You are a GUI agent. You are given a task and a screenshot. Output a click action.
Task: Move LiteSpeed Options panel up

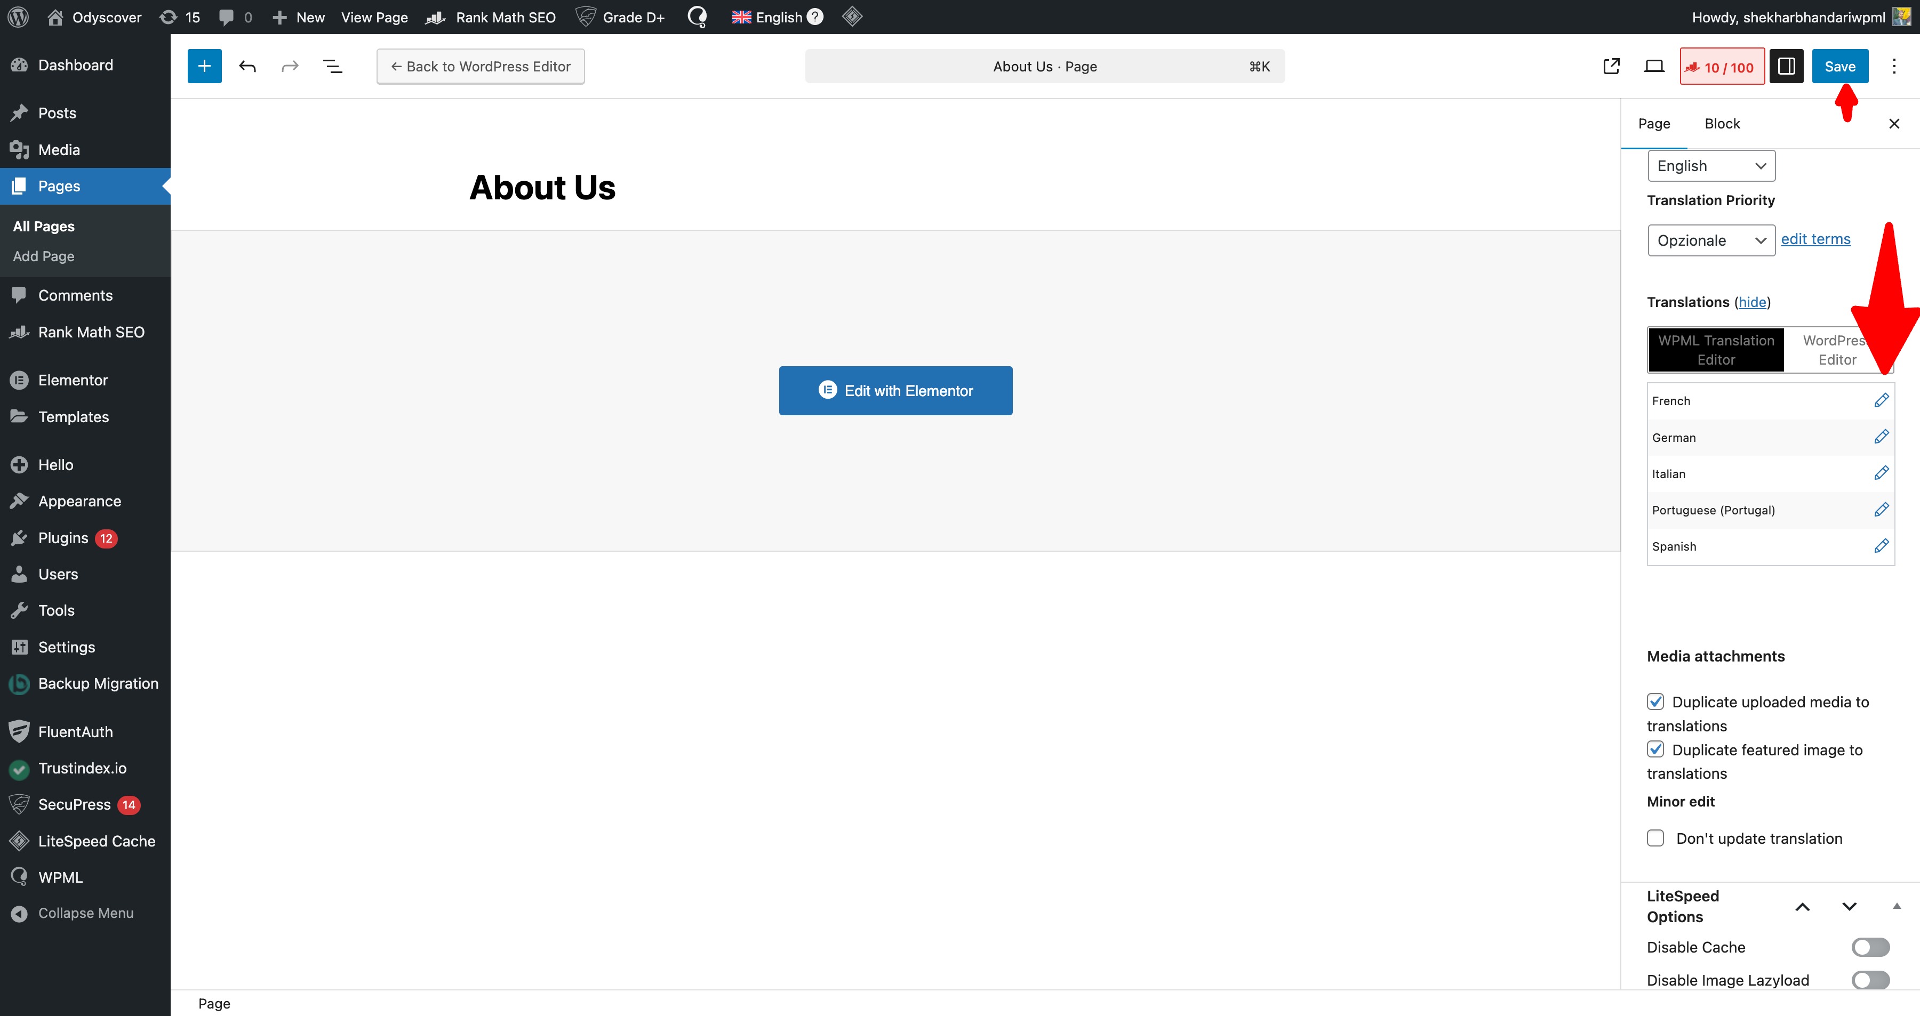click(1802, 907)
